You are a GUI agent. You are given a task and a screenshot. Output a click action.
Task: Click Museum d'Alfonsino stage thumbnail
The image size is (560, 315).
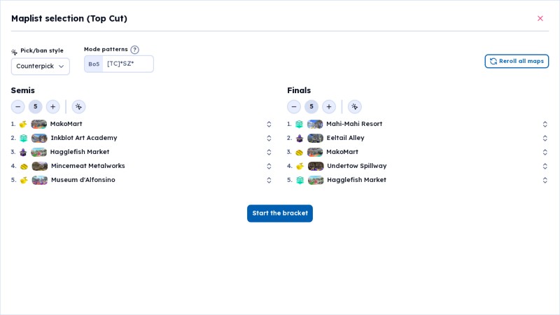[x=40, y=180]
